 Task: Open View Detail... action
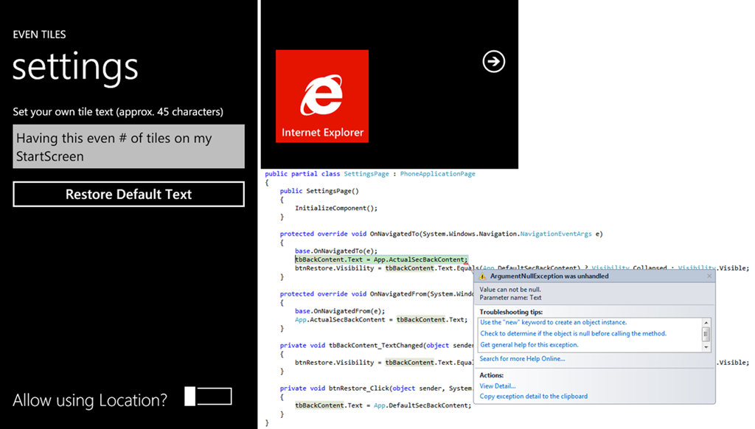498,386
